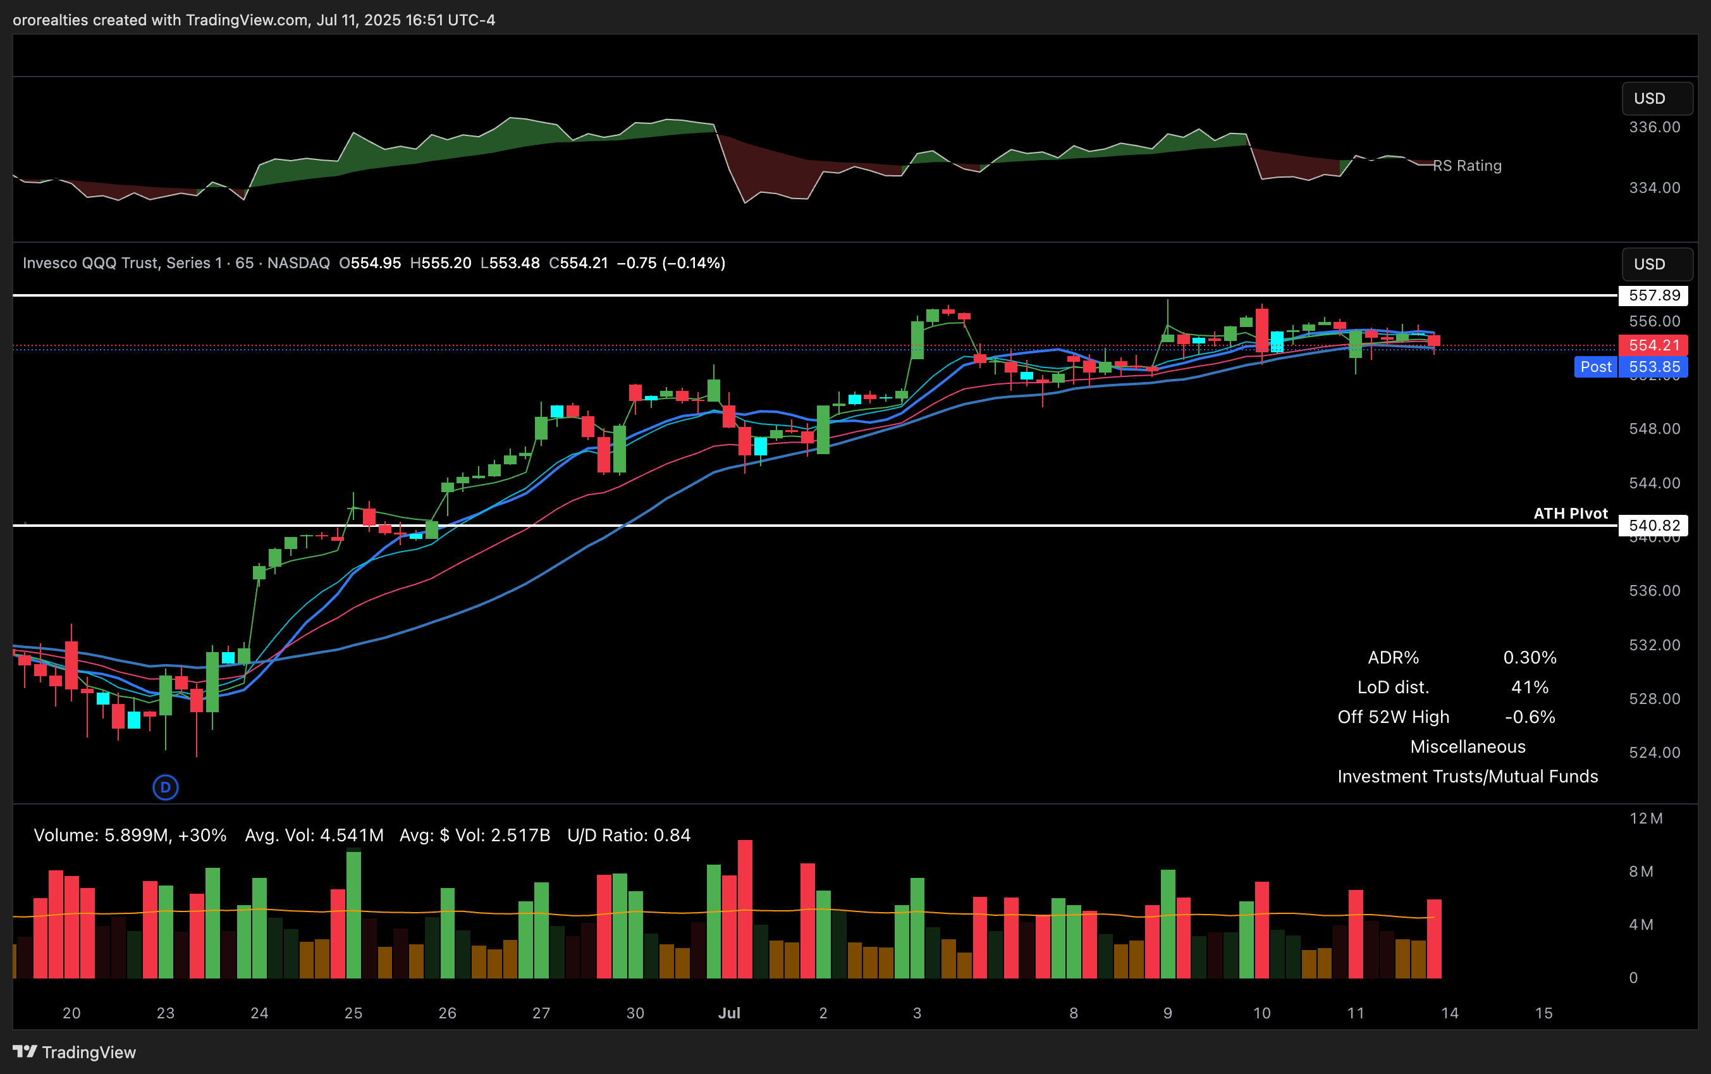Click the Post market label
Image resolution: width=1711 pixels, height=1074 pixels.
[1595, 366]
